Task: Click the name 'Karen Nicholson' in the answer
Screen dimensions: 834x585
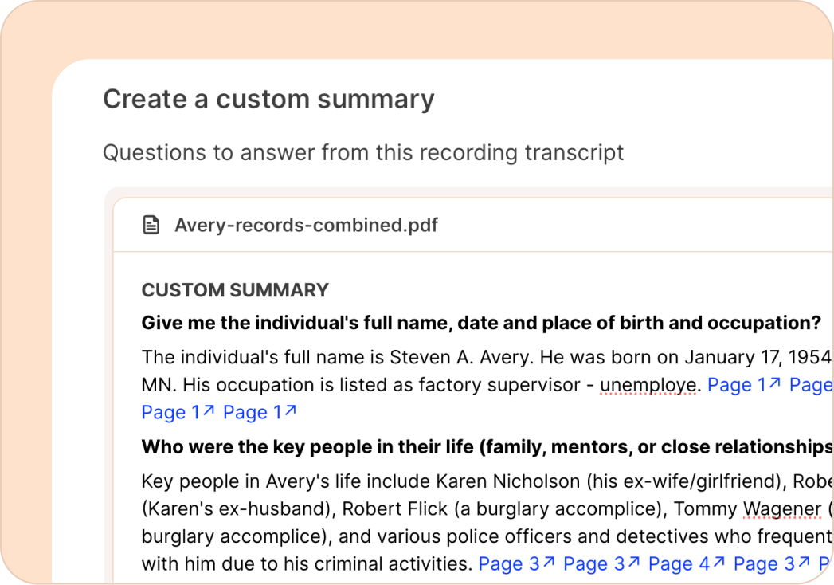Action: coord(508,481)
